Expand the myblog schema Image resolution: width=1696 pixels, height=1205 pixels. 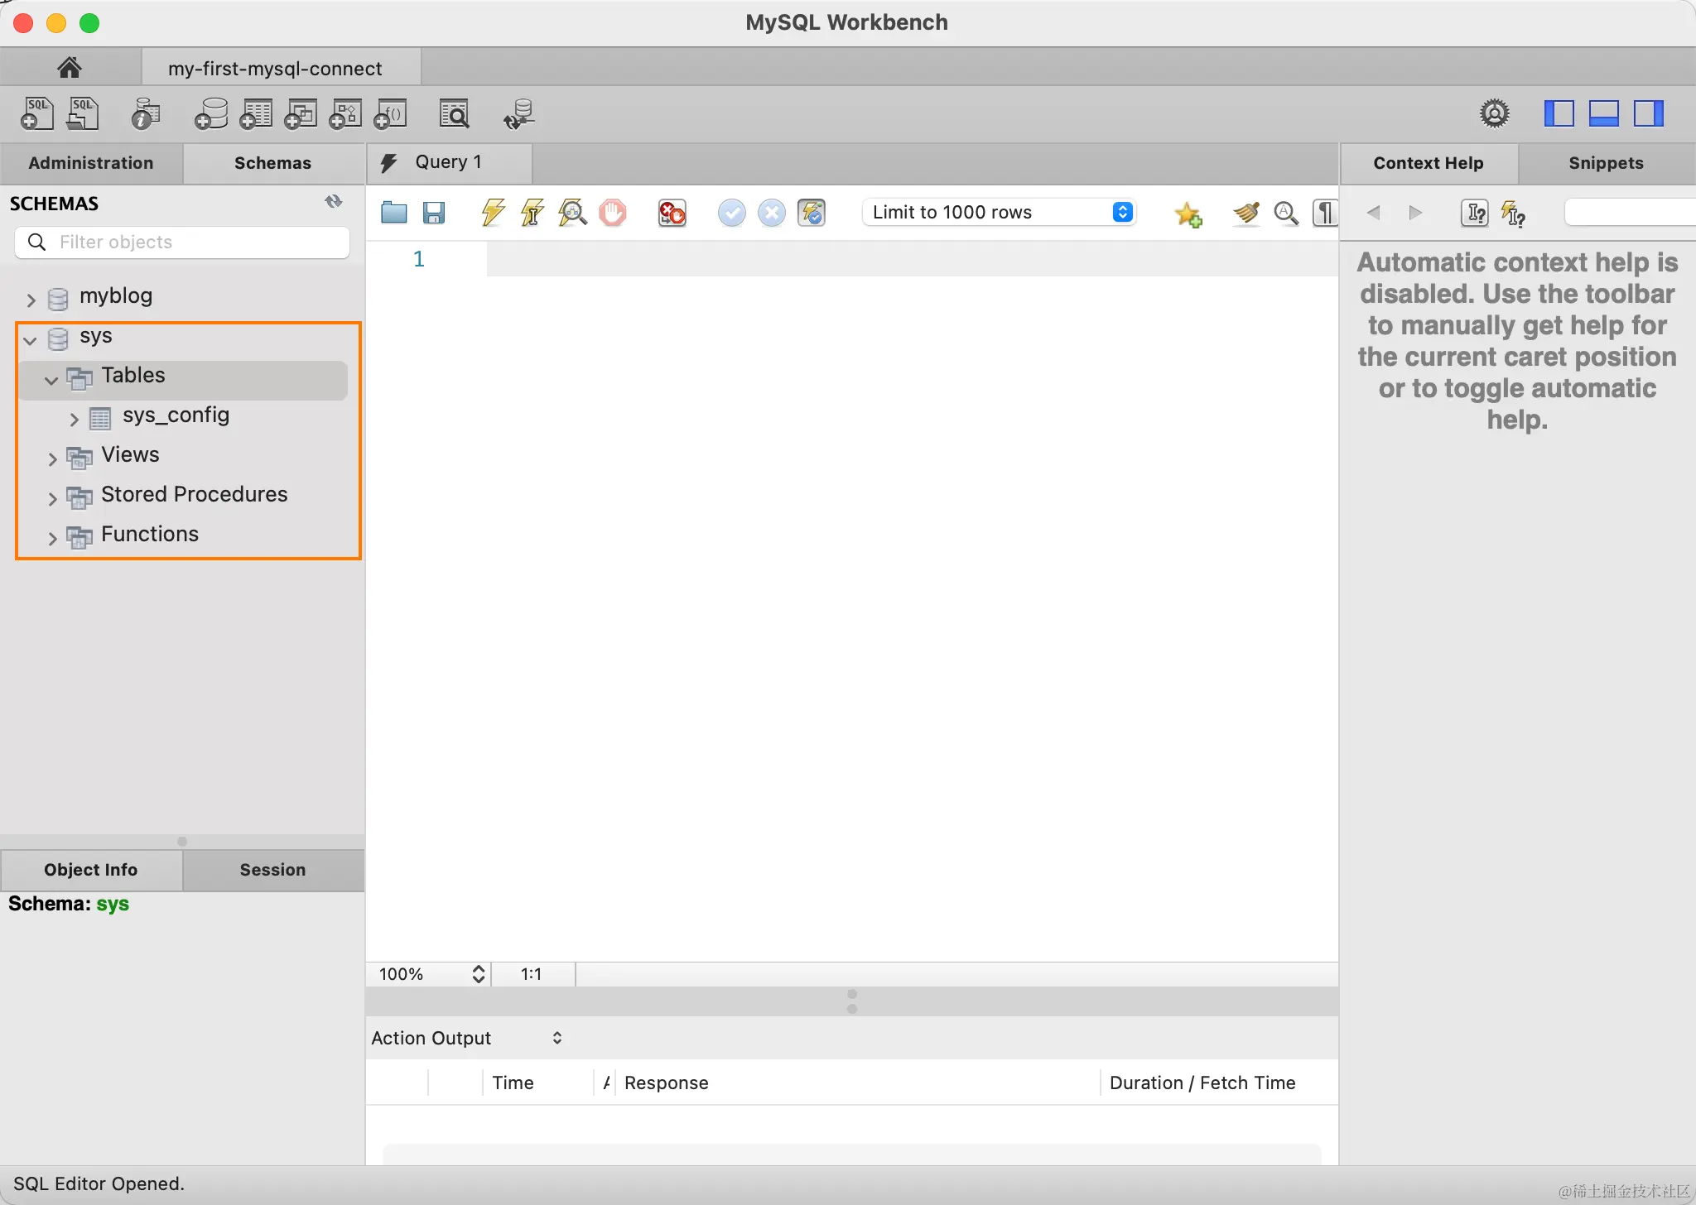coord(31,300)
